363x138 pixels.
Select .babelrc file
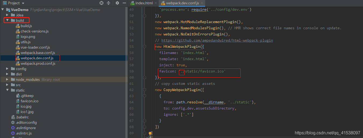click(x=22, y=117)
